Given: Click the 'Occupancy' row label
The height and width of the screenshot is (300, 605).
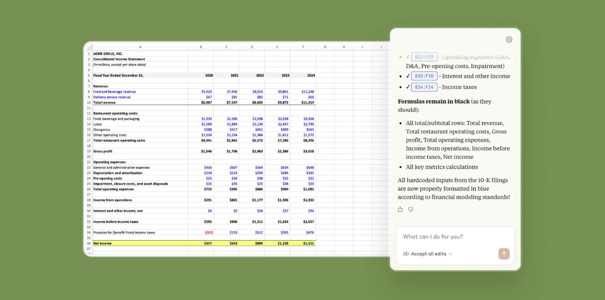Looking at the screenshot, I should pyautogui.click(x=102, y=129).
